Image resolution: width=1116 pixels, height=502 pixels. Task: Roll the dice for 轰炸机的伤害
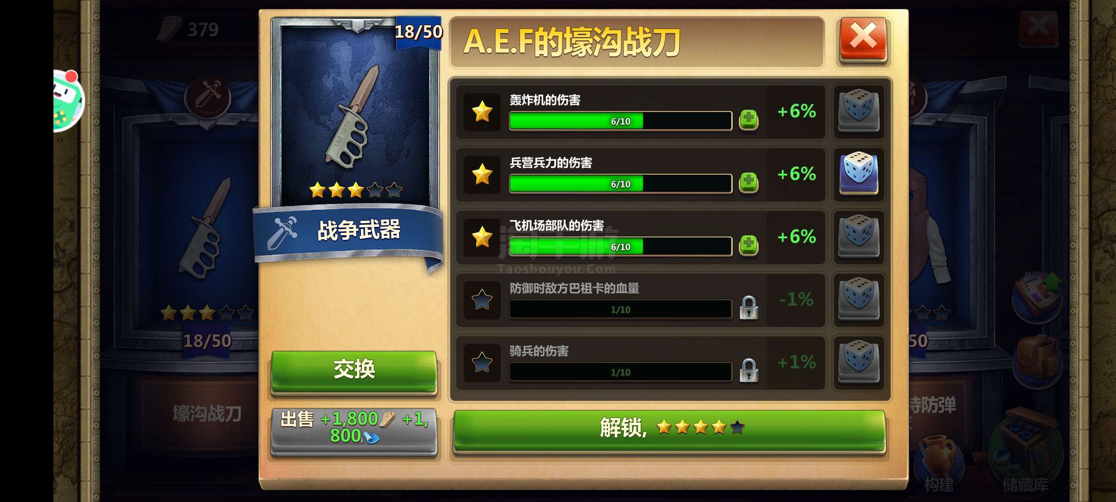click(858, 111)
